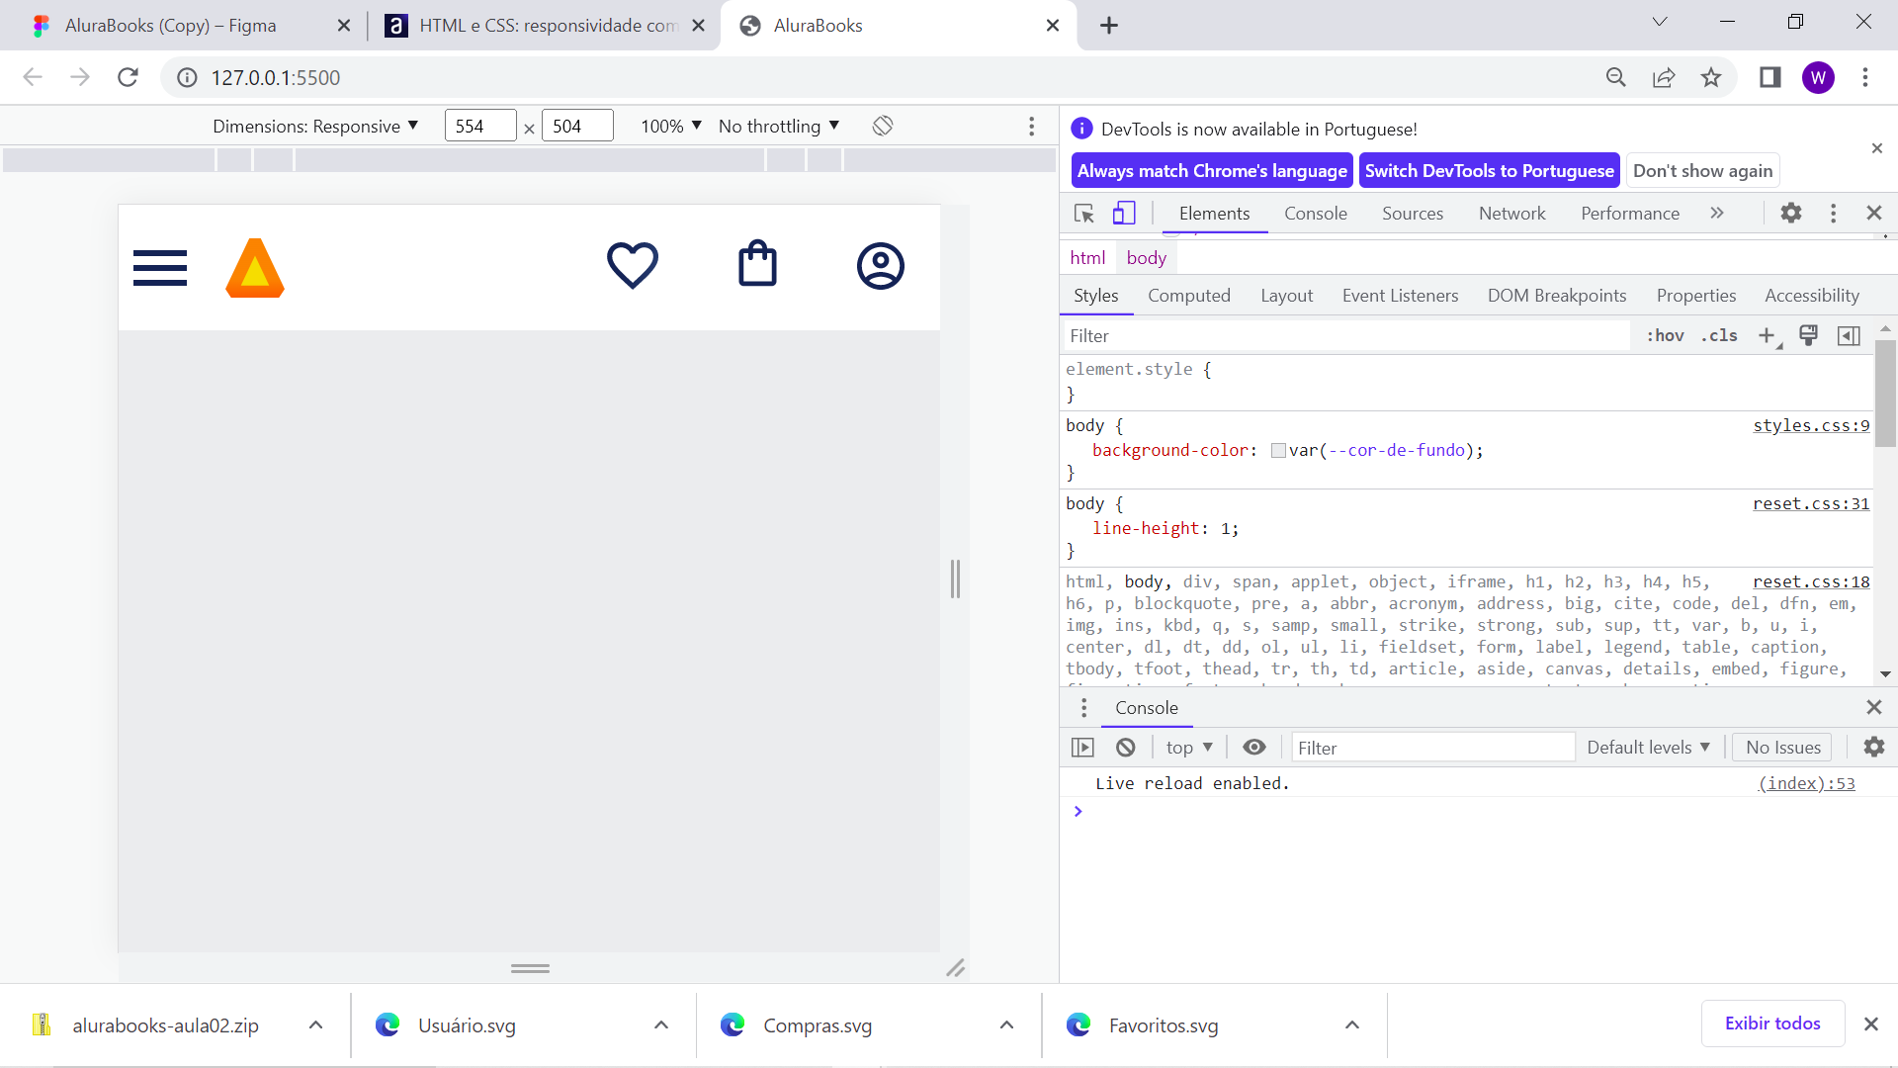Click Always match Chrome's language button
The height and width of the screenshot is (1068, 1898).
click(x=1211, y=169)
